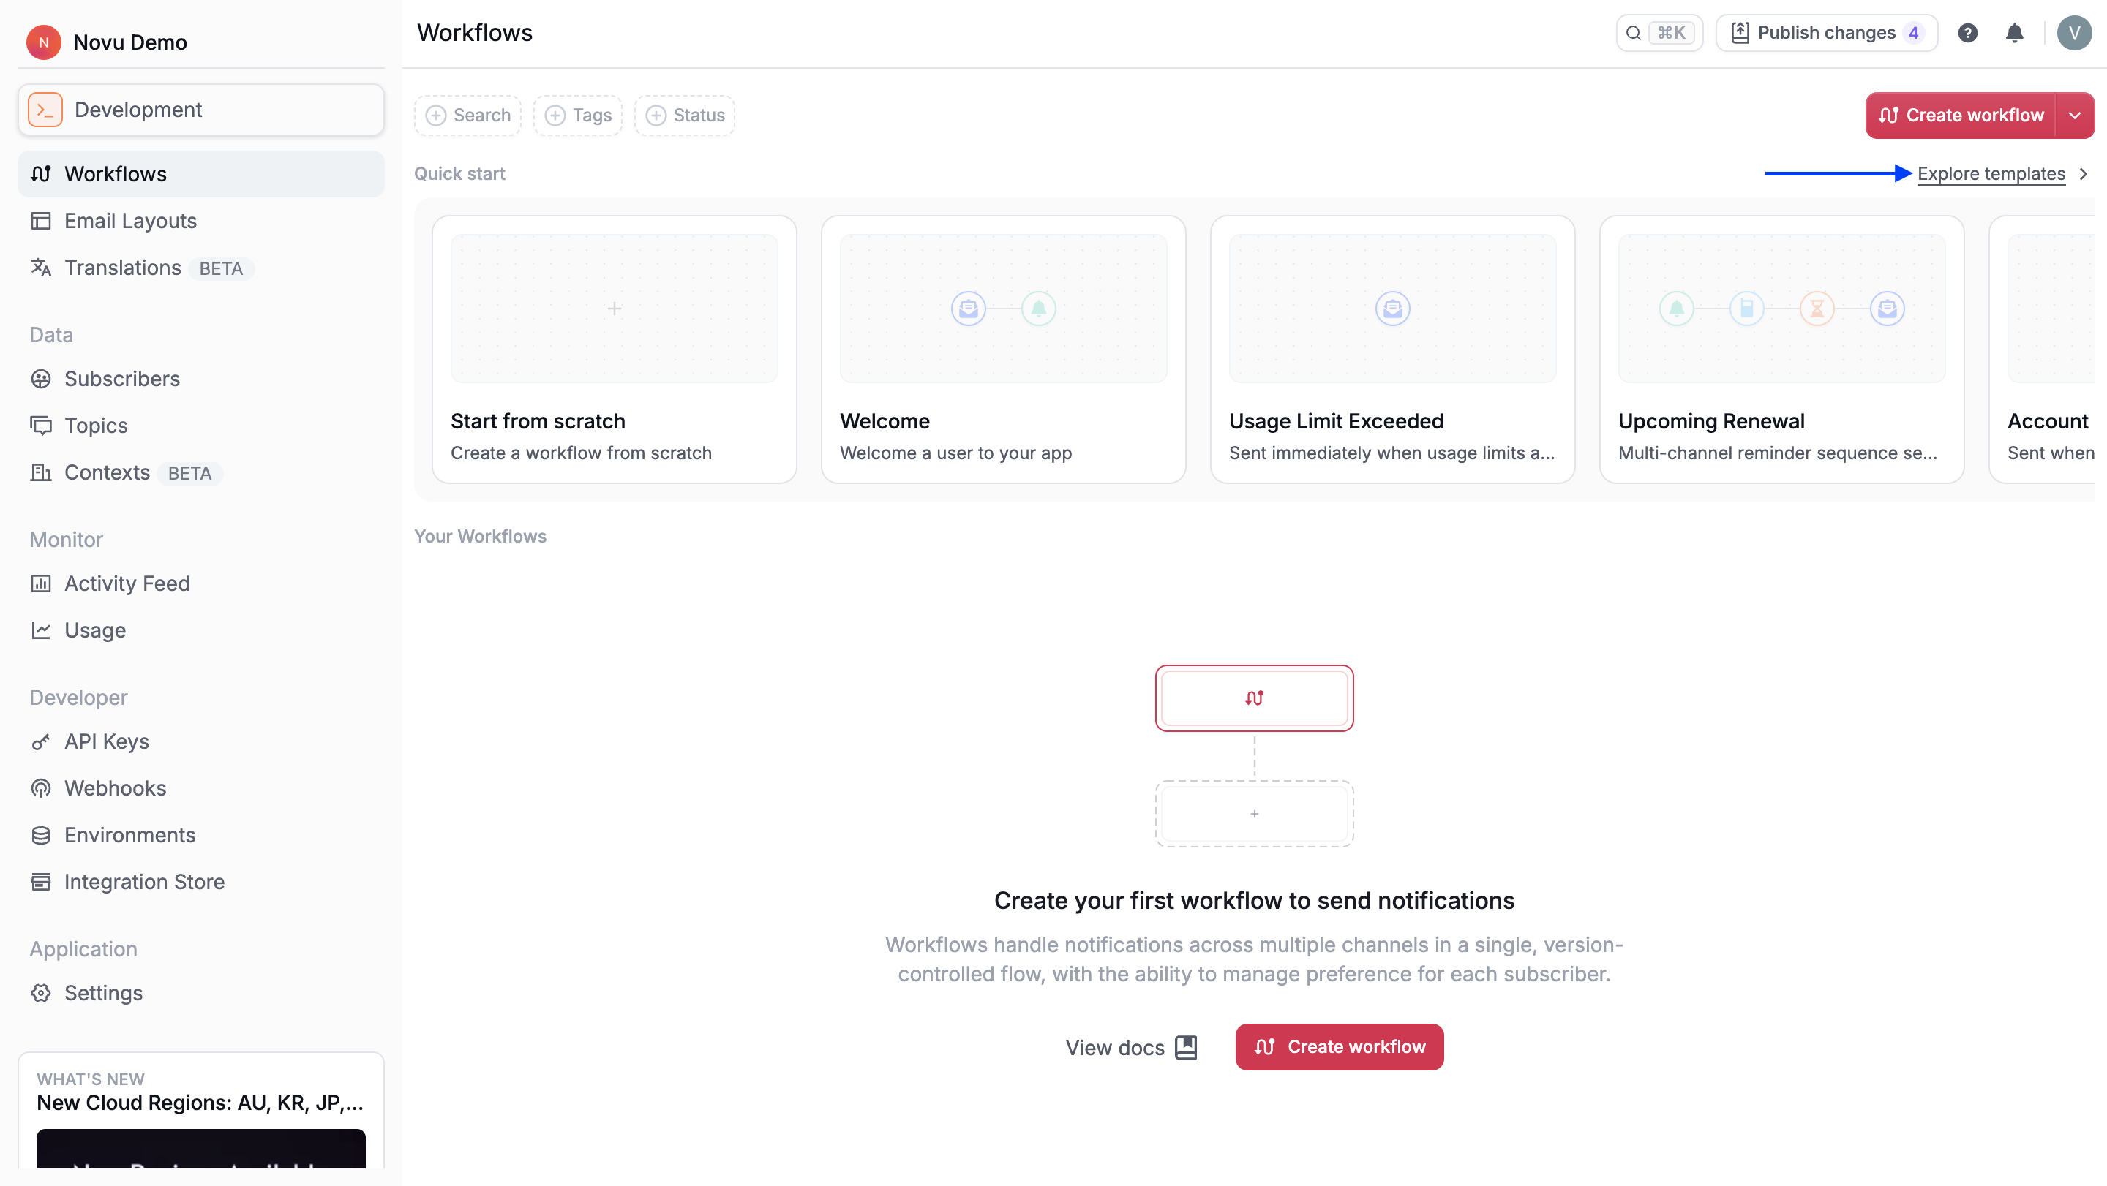The image size is (2107, 1186).
Task: Open the command palette search icon
Action: tap(1634, 33)
